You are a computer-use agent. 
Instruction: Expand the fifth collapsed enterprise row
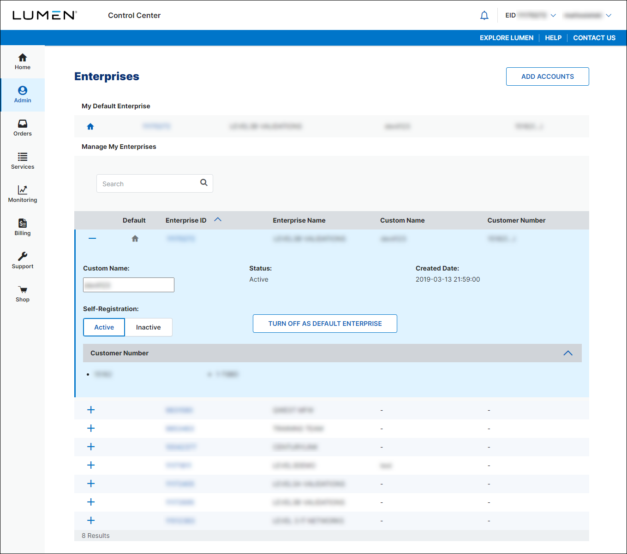(91, 483)
